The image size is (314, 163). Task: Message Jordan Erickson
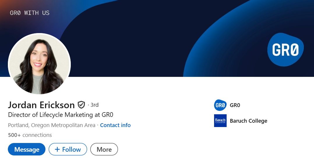point(27,149)
